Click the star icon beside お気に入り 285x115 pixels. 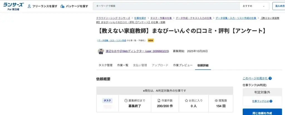pos(186,101)
